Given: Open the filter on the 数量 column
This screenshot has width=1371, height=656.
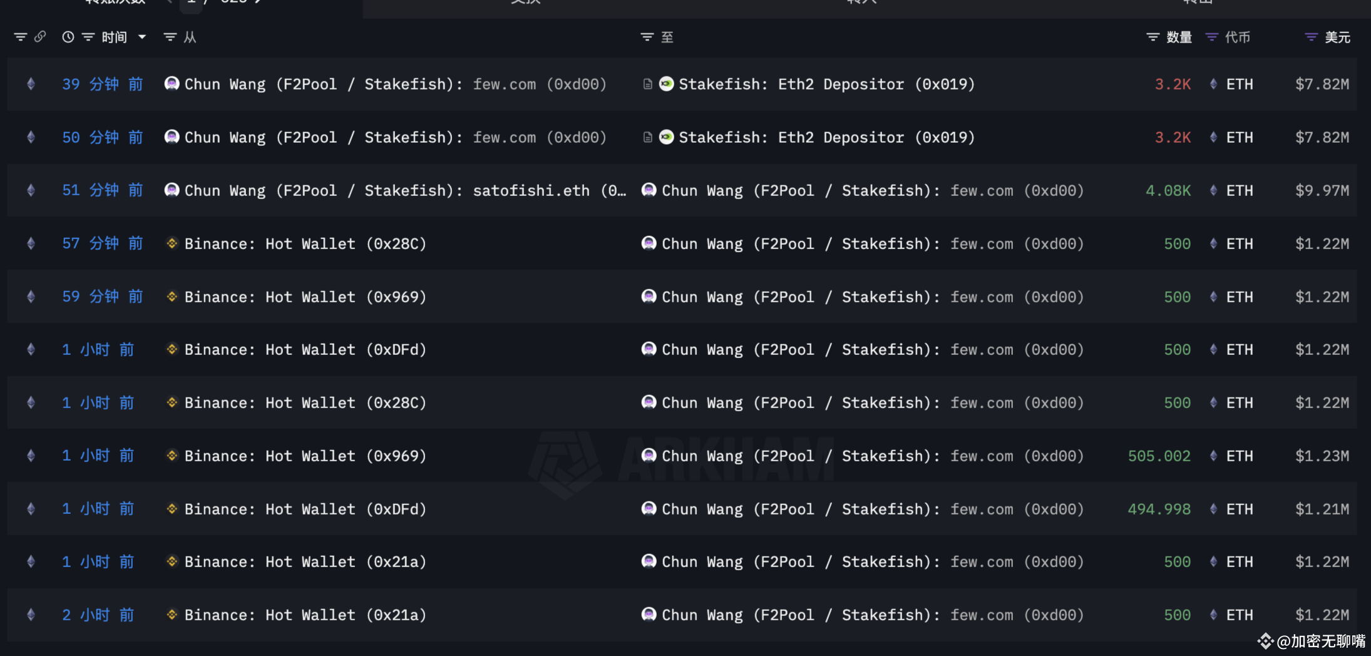Looking at the screenshot, I should coord(1152,37).
